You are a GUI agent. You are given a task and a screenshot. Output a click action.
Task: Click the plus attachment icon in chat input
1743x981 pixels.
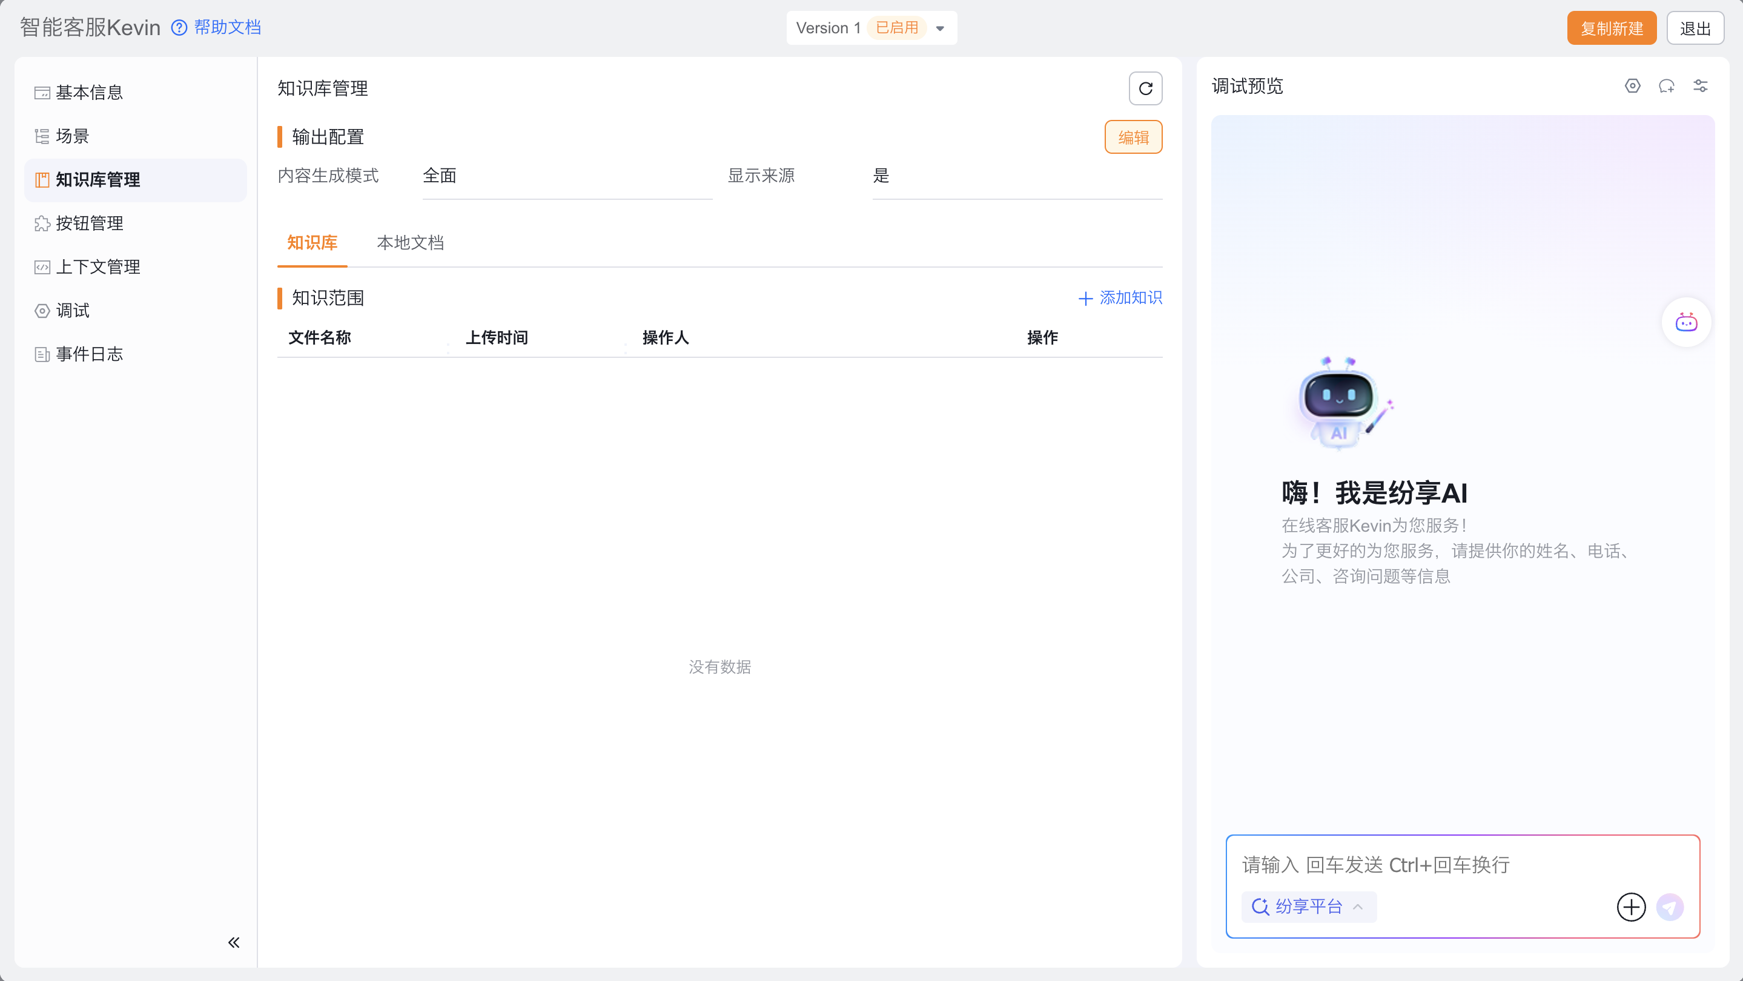click(x=1631, y=907)
